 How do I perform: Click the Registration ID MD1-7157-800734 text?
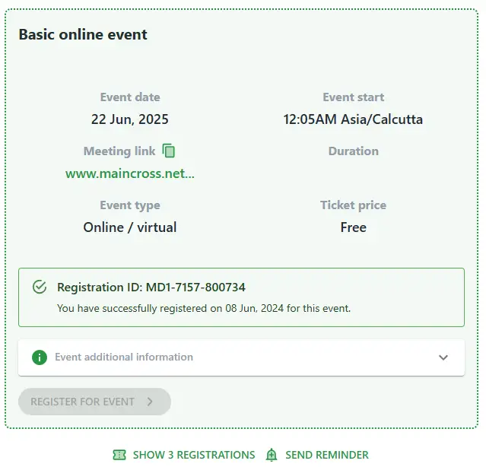(x=151, y=288)
